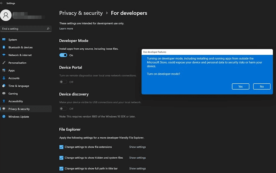Open Time & language settings
276x173 pixels.
[26, 86]
